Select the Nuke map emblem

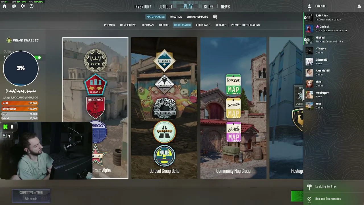point(164,156)
